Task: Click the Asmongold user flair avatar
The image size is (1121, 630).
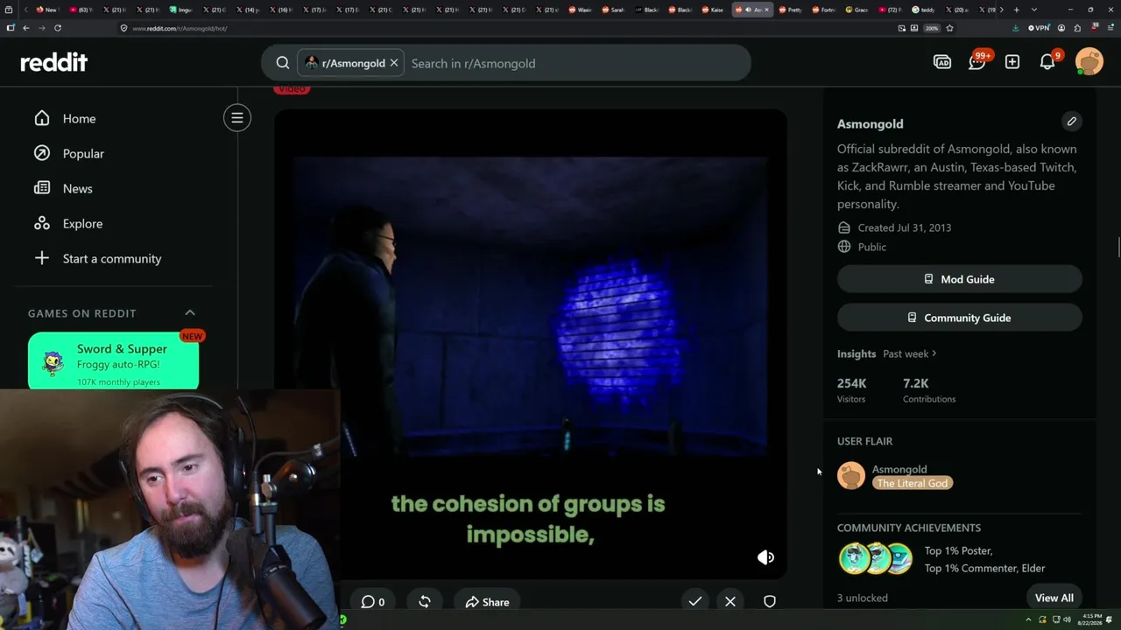Action: coord(851,476)
